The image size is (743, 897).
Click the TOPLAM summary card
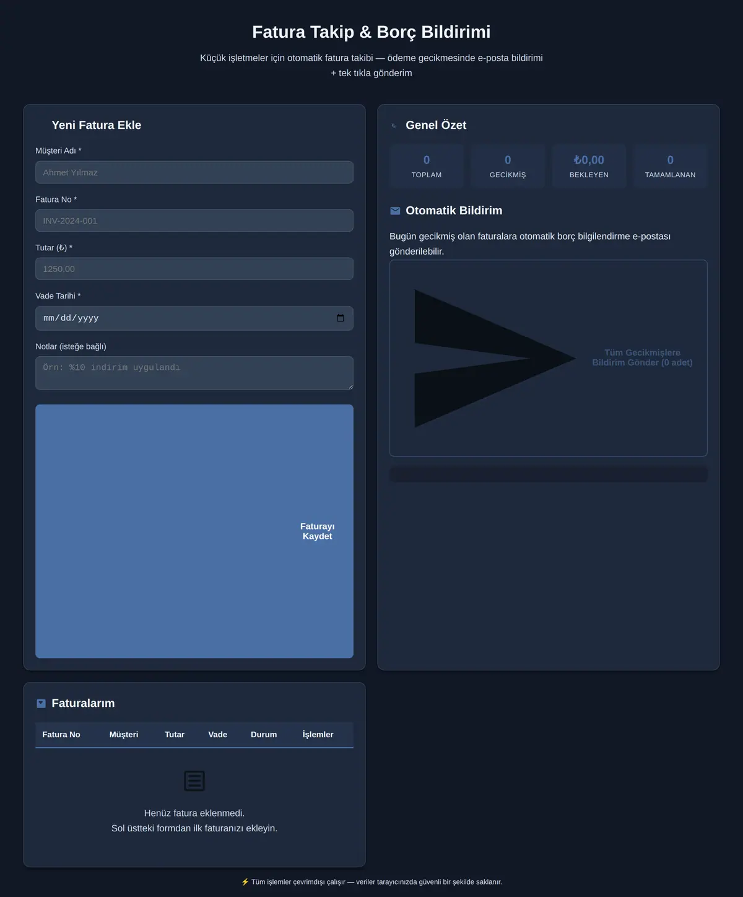point(427,166)
